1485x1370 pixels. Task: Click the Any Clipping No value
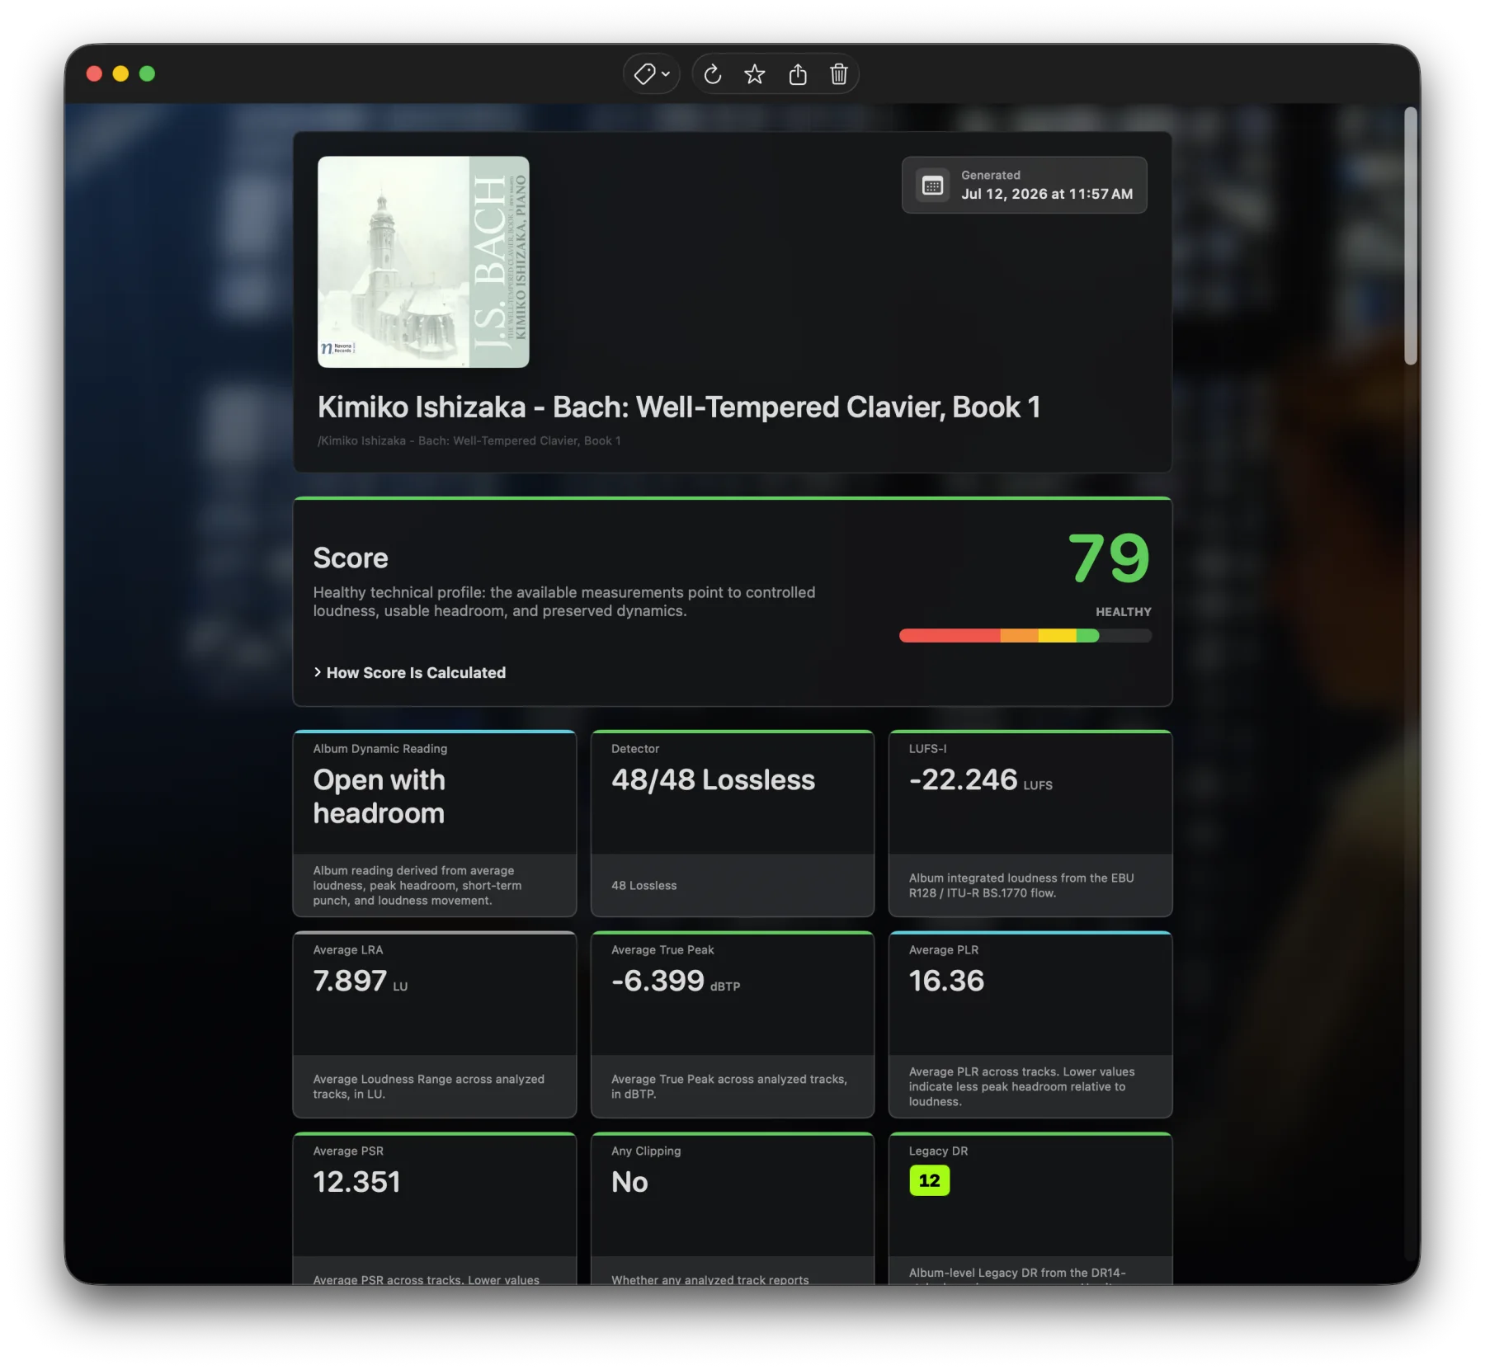pos(629,1182)
